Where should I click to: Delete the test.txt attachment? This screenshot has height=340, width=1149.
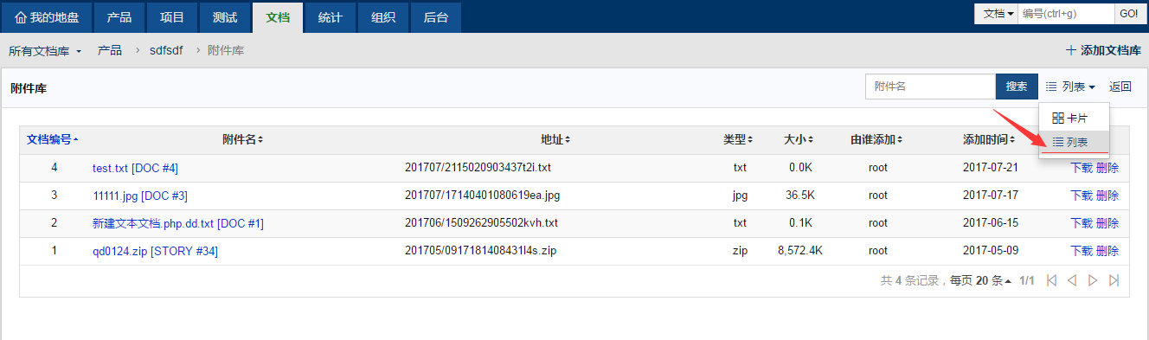click(1107, 168)
